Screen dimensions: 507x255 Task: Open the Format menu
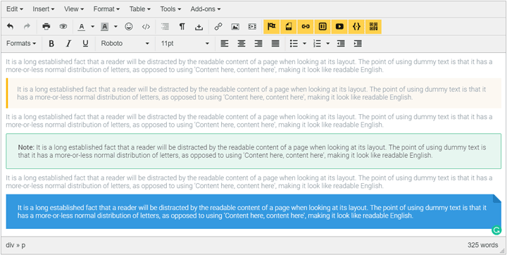(106, 9)
